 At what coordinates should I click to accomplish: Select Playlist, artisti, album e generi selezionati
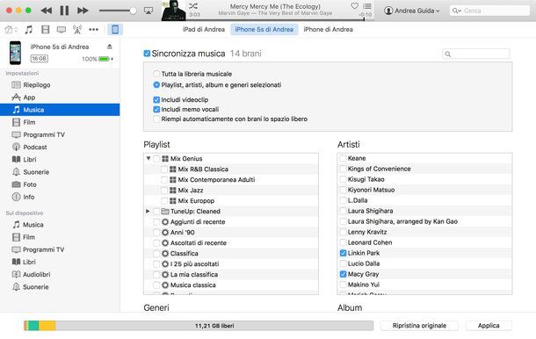[x=156, y=84]
